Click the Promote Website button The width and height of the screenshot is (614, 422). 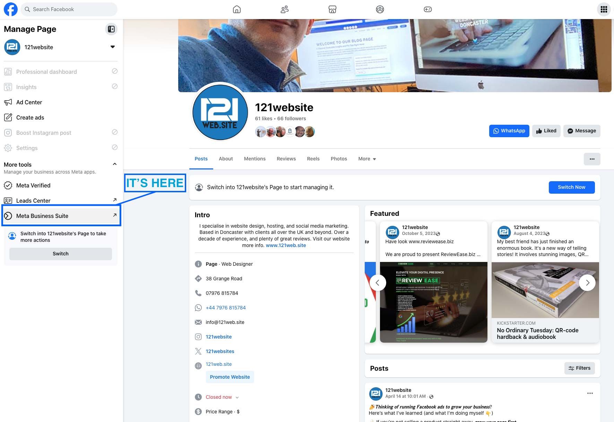[x=230, y=377]
